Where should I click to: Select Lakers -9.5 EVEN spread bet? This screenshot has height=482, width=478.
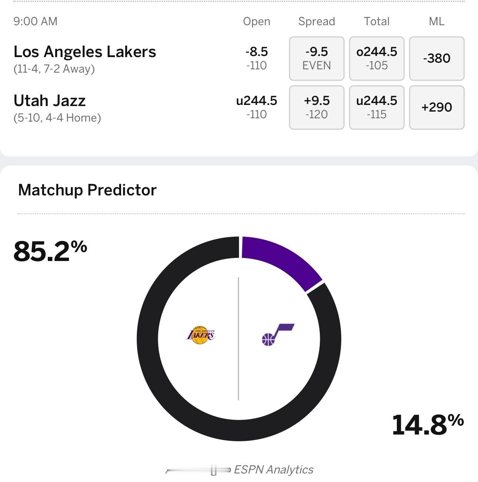(x=316, y=59)
